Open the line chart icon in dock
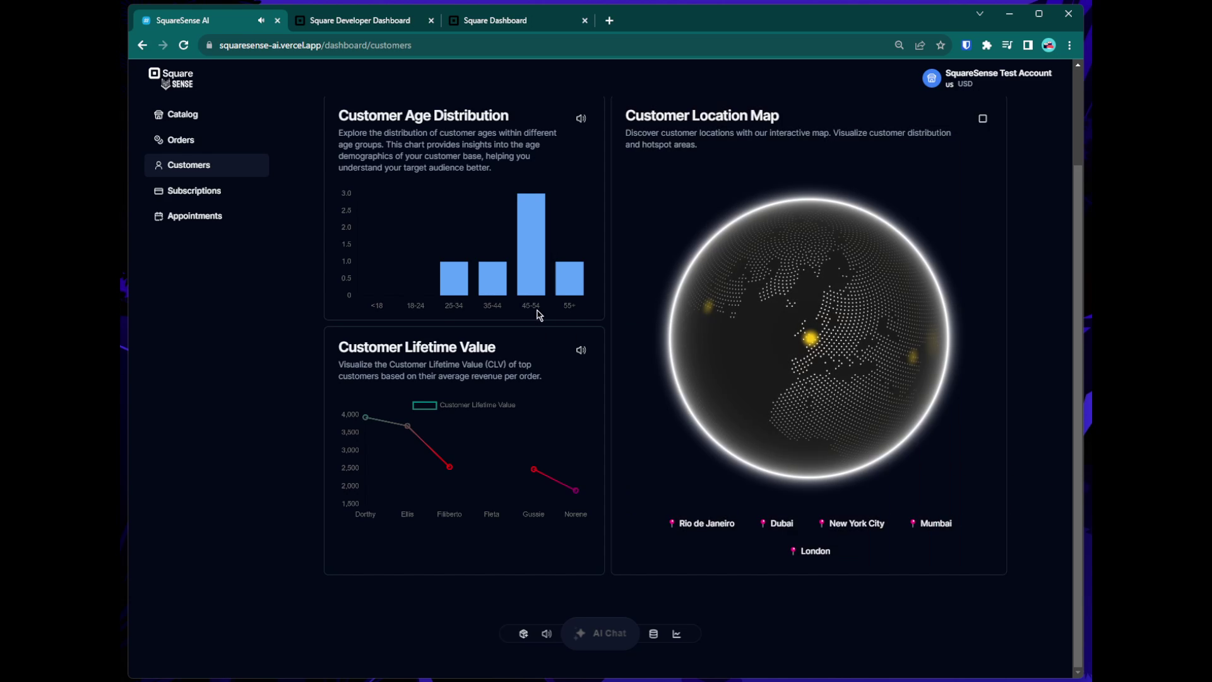Image resolution: width=1212 pixels, height=682 pixels. click(677, 634)
